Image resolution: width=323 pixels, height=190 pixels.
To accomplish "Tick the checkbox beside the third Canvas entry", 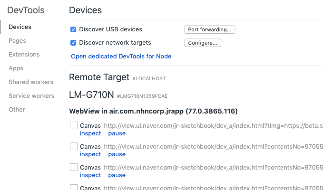I will (74, 167).
